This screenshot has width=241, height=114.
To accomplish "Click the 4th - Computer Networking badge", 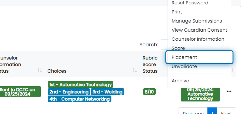I will point(79,99).
